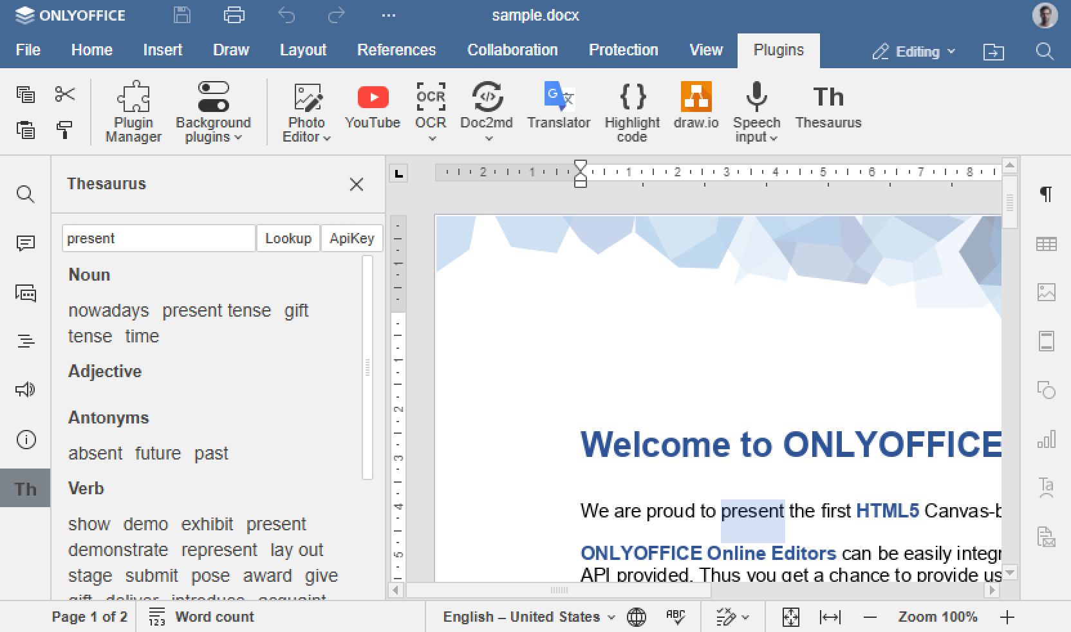Viewport: 1071px width, 632px height.
Task: Open the Highlight code plugin
Action: point(632,111)
